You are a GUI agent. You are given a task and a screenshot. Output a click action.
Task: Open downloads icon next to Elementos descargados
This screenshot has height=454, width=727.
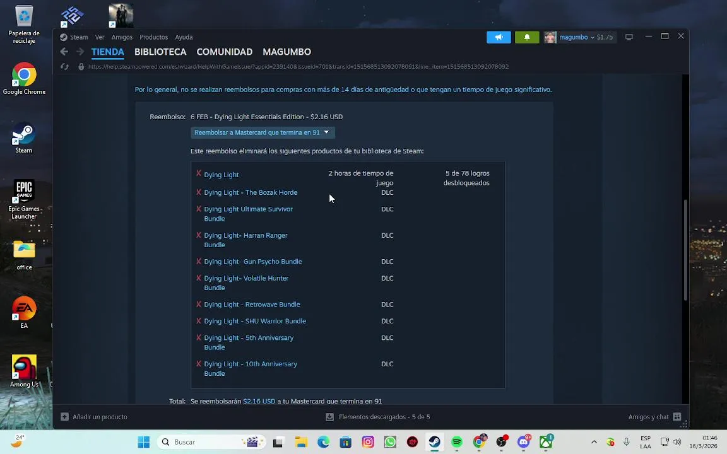329,417
